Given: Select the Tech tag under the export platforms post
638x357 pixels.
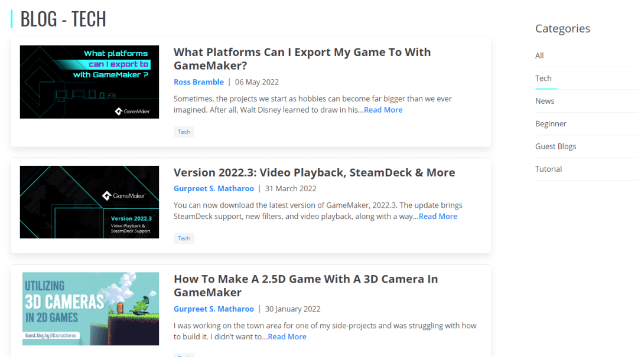Looking at the screenshot, I should 184,132.
